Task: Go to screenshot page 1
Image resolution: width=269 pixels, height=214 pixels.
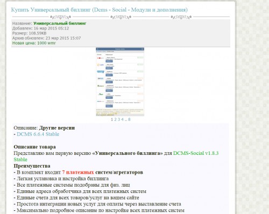Action: point(112,119)
